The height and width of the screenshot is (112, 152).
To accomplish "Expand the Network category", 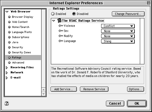I will (x=7, y=73).
